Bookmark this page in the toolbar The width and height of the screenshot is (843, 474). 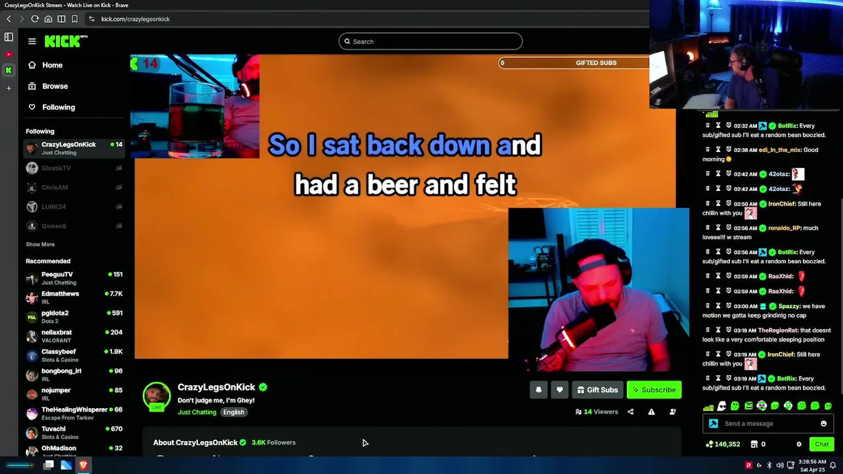pos(74,19)
